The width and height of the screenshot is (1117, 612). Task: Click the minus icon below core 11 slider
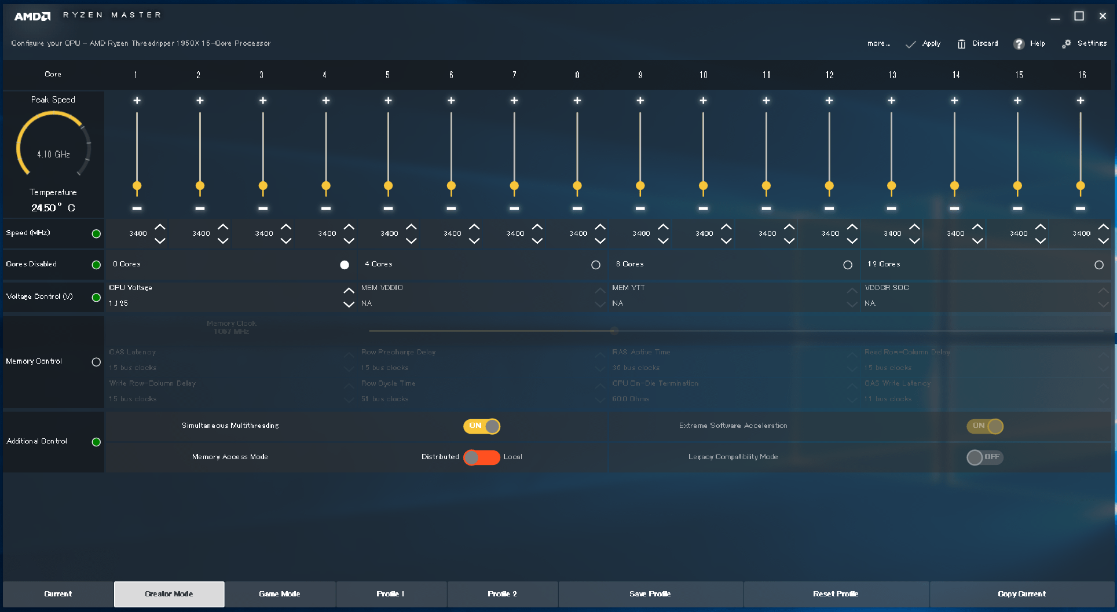pyautogui.click(x=766, y=208)
